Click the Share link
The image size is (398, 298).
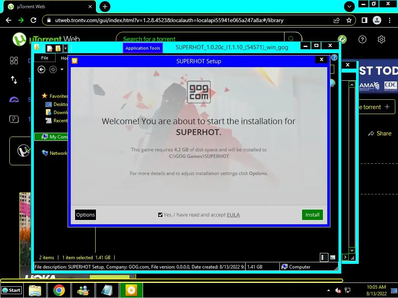(x=380, y=133)
